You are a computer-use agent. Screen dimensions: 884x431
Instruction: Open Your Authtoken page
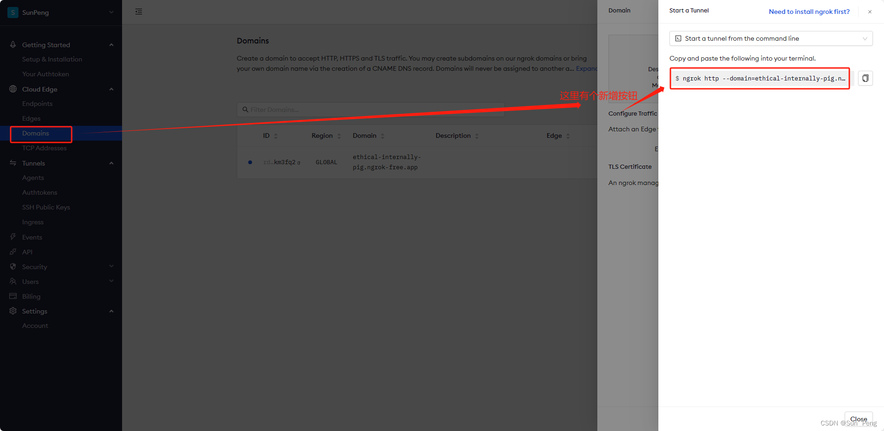[x=46, y=74]
